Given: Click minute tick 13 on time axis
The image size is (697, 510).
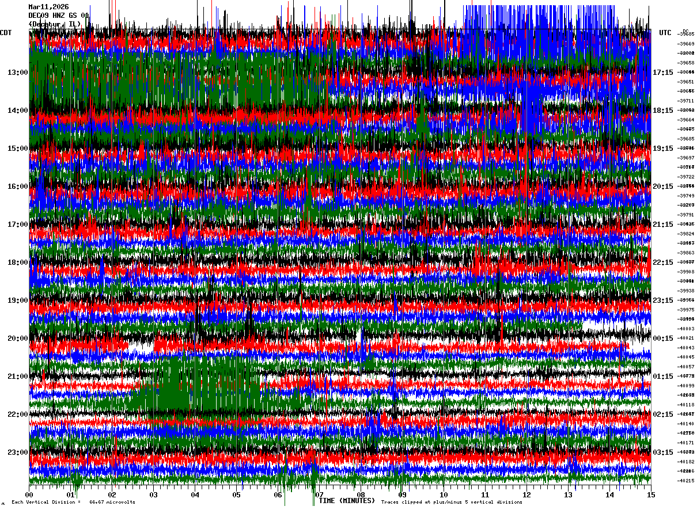Looking at the screenshot, I should [x=569, y=494].
